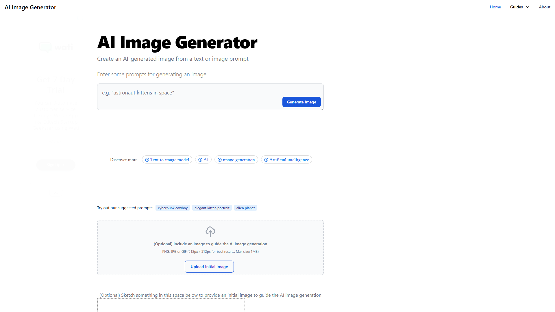Viewport: 555px width, 312px height.
Task: Expand the Guides chevron arrow
Action: pos(528,7)
